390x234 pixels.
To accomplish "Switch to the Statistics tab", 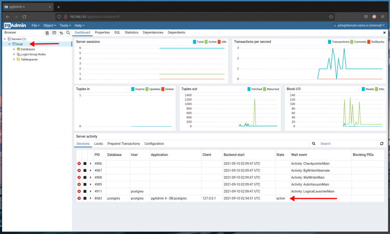I will click(132, 33).
